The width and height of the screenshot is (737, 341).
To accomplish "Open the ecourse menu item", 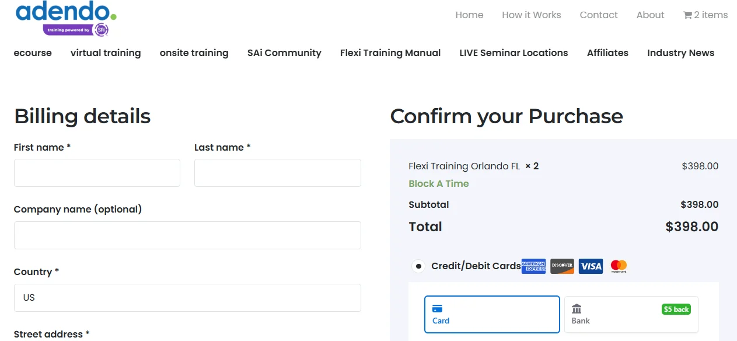I will point(33,53).
